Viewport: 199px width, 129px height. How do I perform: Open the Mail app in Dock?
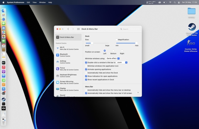coord(4,28)
